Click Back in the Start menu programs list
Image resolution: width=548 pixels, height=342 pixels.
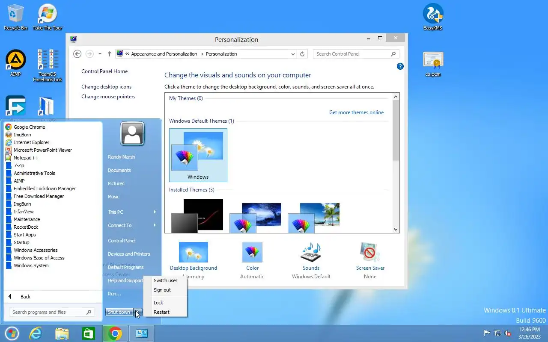point(53,297)
